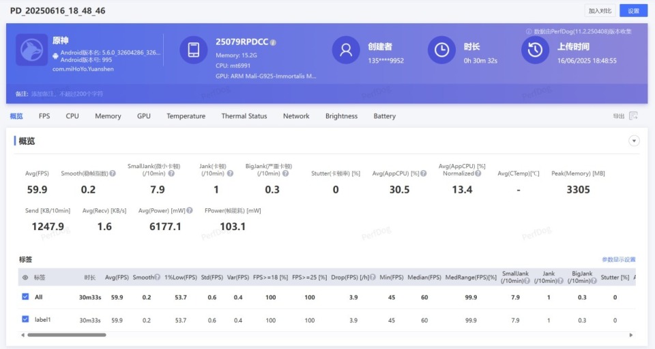This screenshot has width=655, height=349.
Task: Click the Genshin game app icon
Action: tap(31, 50)
